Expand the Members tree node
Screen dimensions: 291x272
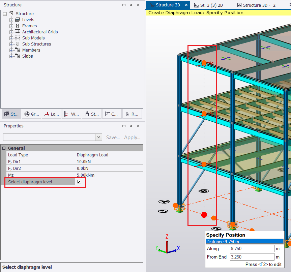pyautogui.click(x=11, y=50)
